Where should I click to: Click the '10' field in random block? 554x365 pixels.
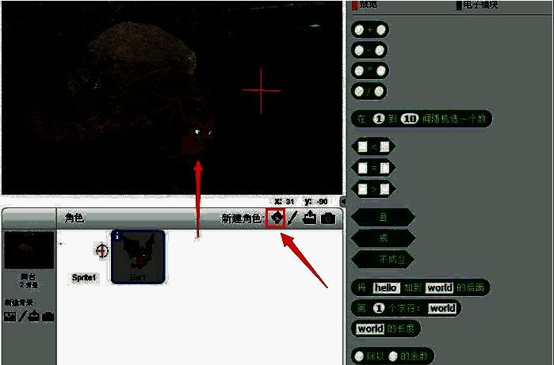[409, 119]
